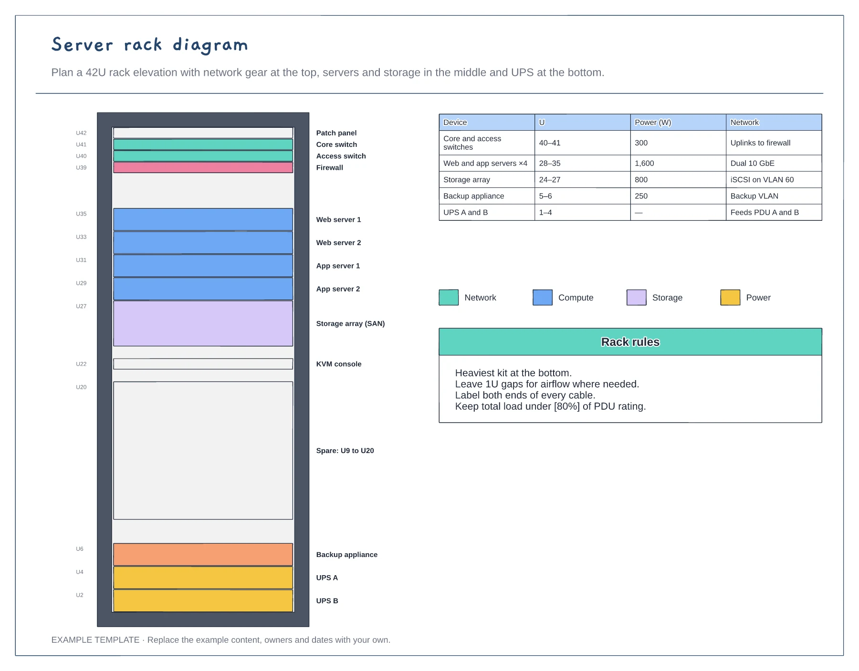Screen dimensions: 859x671
Task: Click the 'Power (W)' column header
Action: coord(678,122)
